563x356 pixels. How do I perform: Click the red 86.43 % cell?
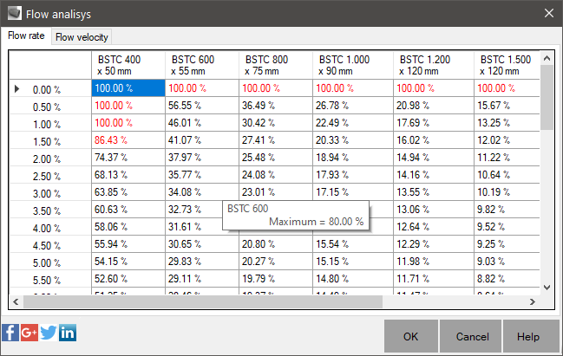coord(128,140)
